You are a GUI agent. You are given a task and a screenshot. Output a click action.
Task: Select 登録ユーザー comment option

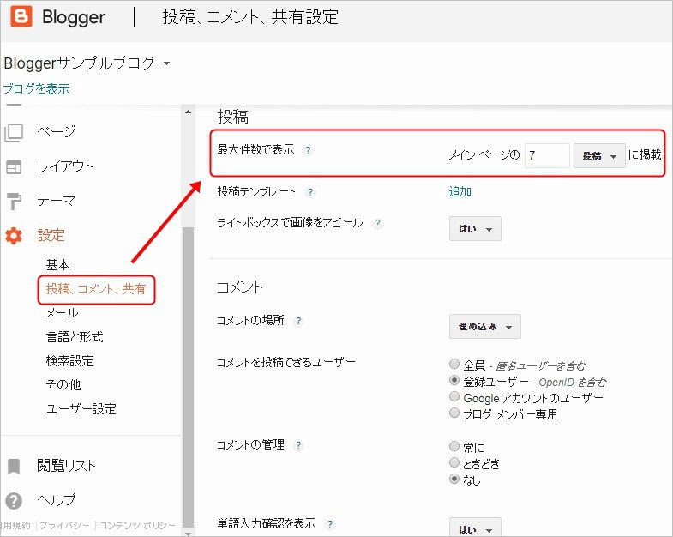point(454,380)
